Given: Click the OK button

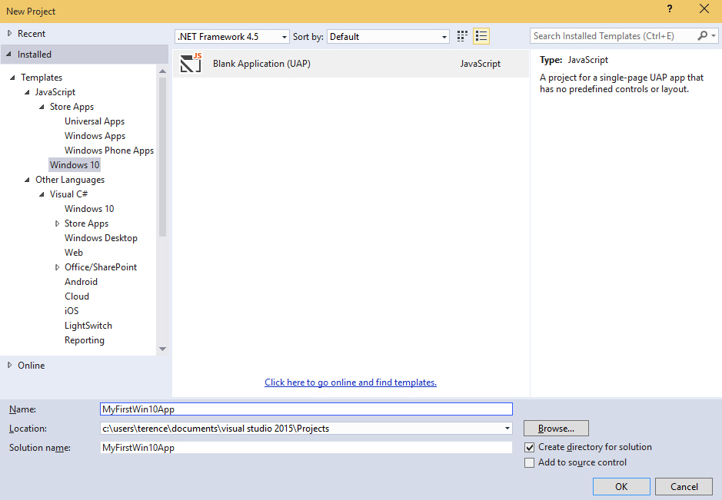Looking at the screenshot, I should pos(621,486).
